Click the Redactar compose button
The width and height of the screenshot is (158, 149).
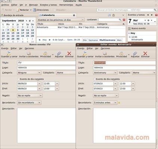pos(23,10)
